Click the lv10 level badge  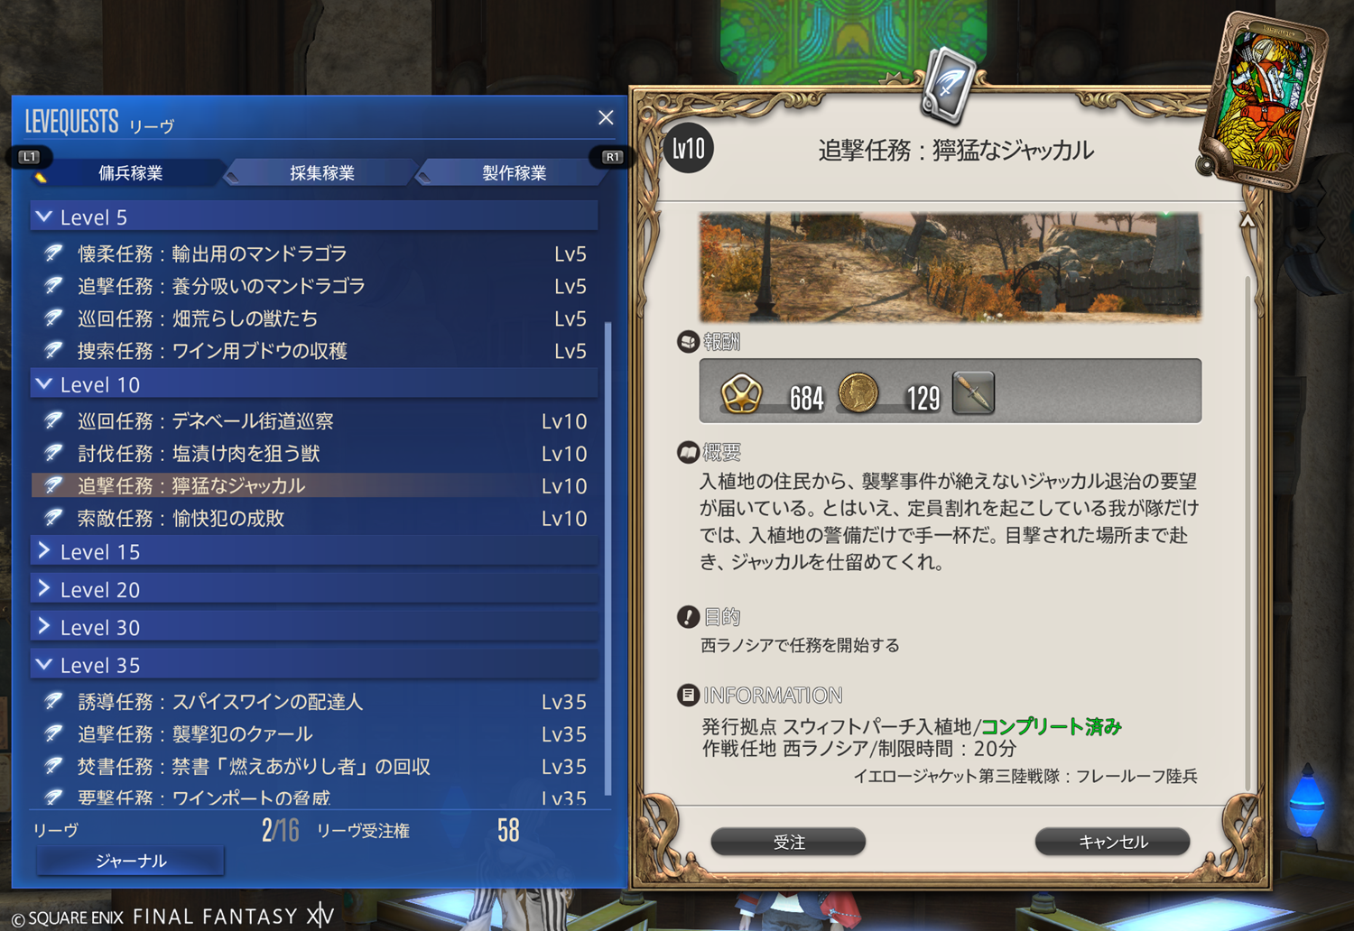pyautogui.click(x=689, y=149)
